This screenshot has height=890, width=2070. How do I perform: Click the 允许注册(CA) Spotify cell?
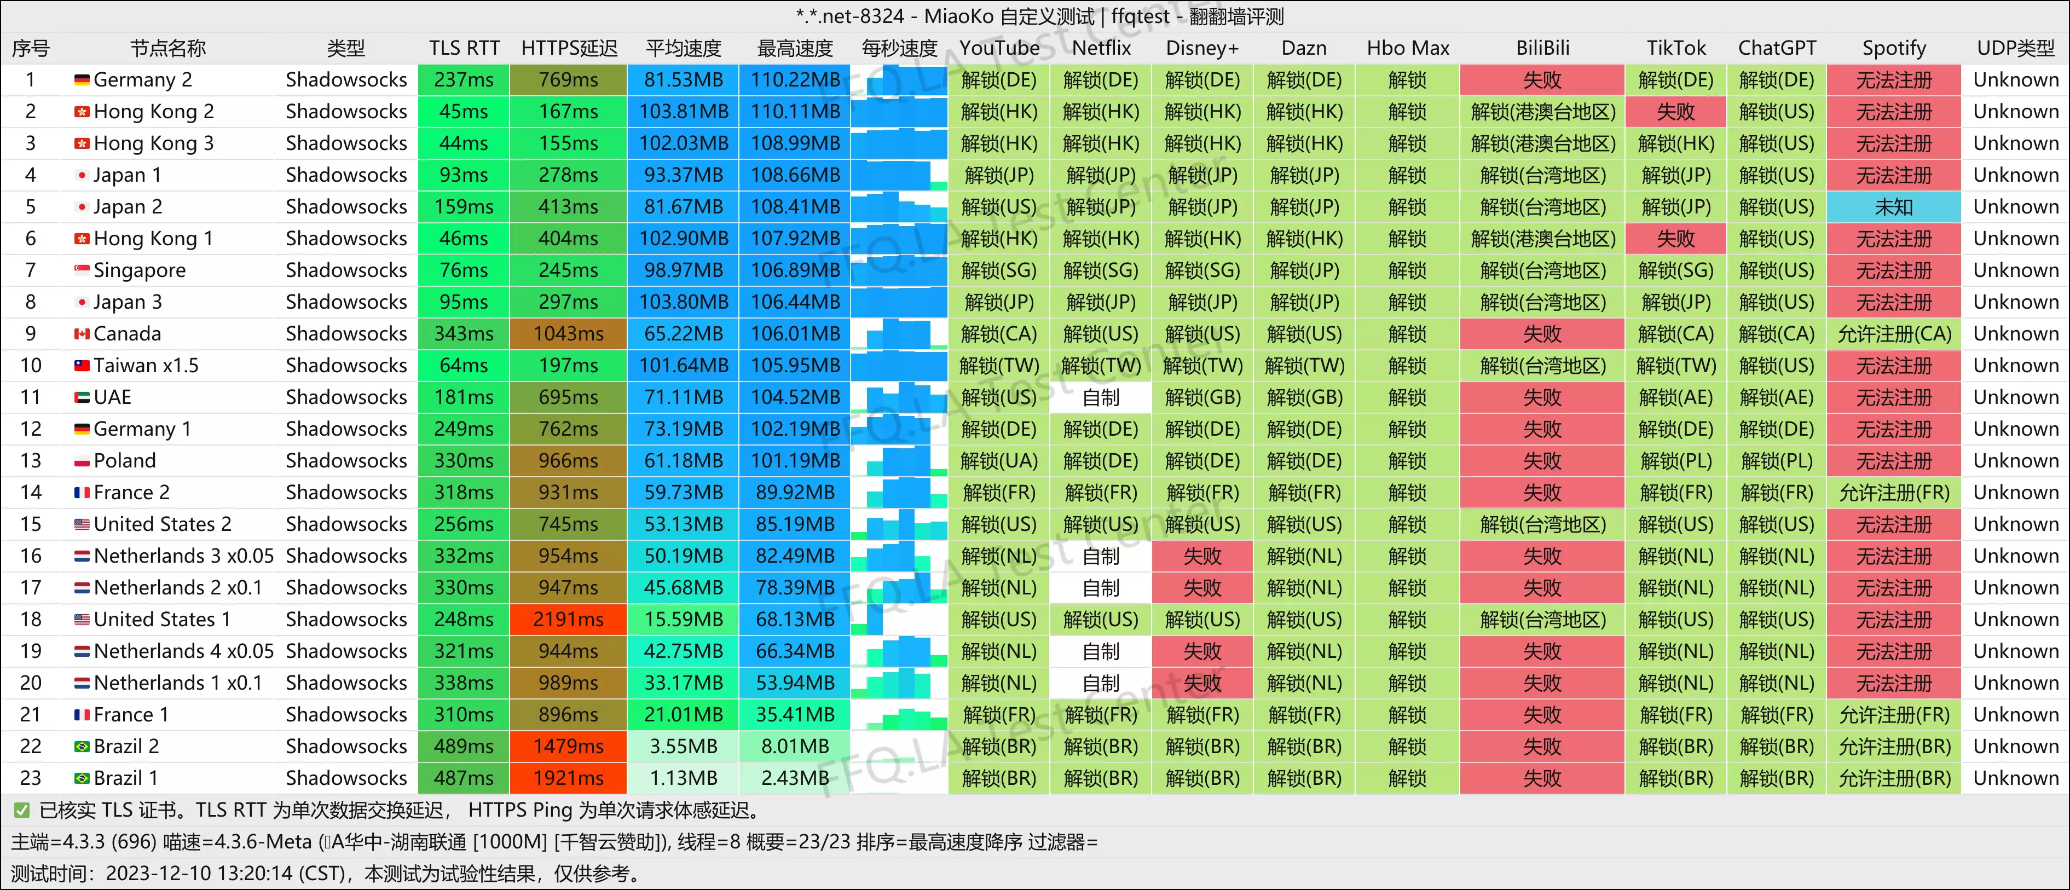coord(1893,334)
